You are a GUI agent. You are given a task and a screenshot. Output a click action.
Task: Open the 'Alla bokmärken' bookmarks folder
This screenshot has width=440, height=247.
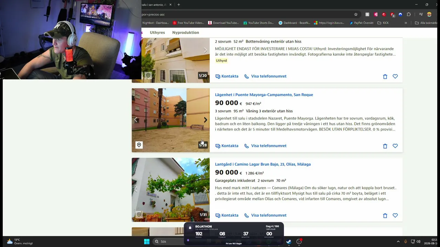click(426, 23)
